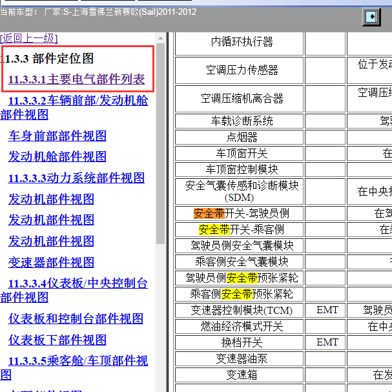Select the 驾驶员侧安全气囊模块 cell
The image size is (392, 392).
pyautogui.click(x=239, y=246)
